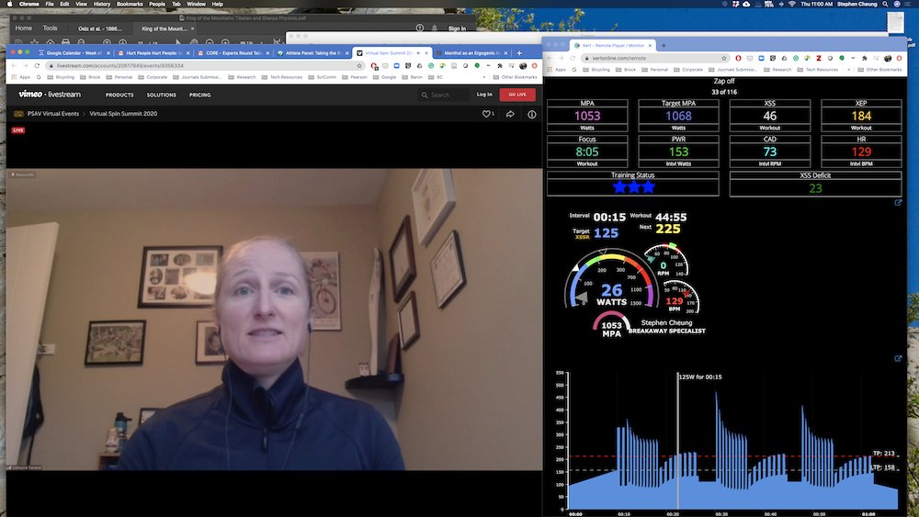Image resolution: width=919 pixels, height=517 pixels.
Task: Open new tab in Xert browser window
Action: tap(664, 45)
